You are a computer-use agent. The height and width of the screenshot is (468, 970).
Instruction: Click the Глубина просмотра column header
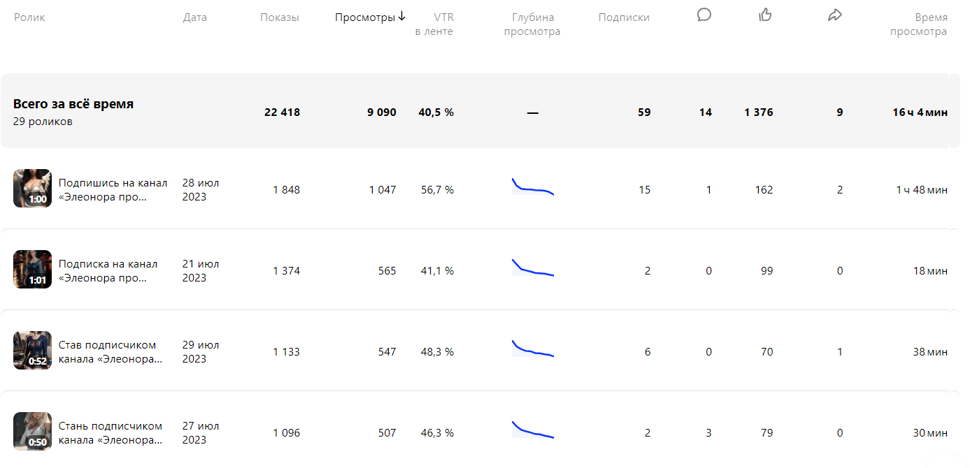(532, 24)
